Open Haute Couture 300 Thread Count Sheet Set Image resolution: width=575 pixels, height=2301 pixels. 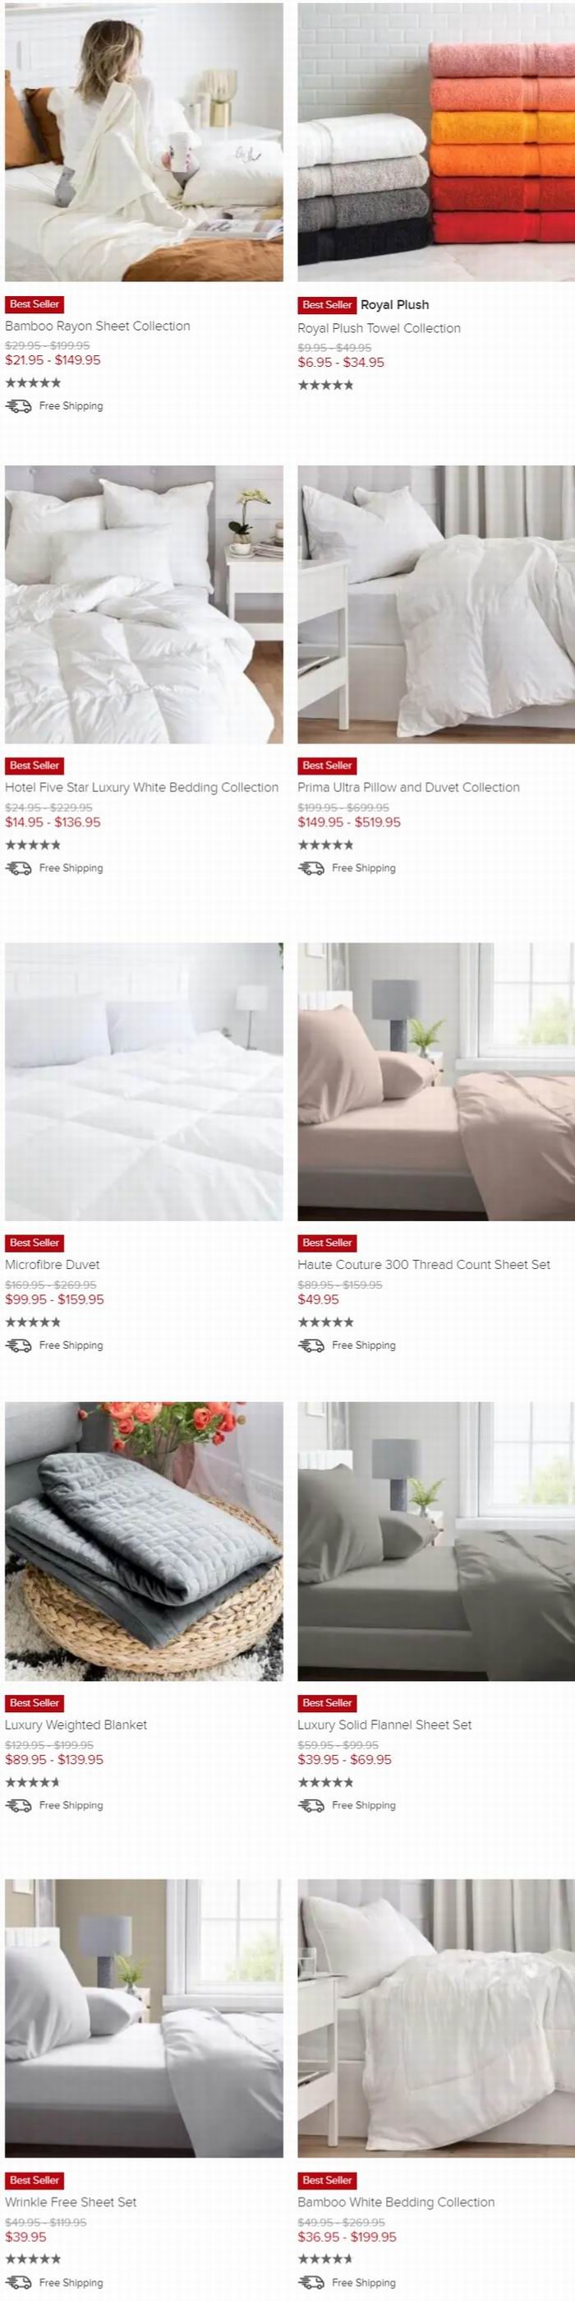point(424,1265)
